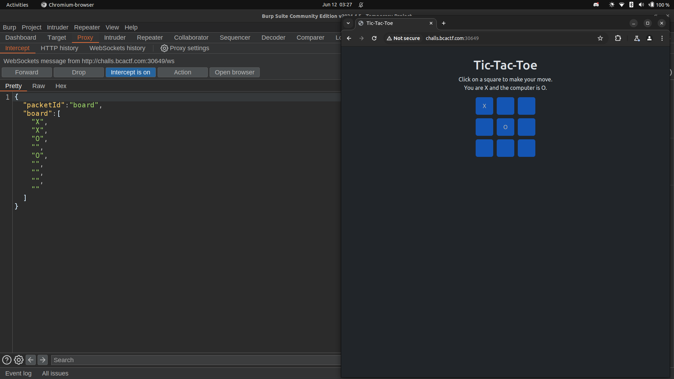Click the Decoder panel icon
This screenshot has height=379, width=674.
tap(273, 38)
